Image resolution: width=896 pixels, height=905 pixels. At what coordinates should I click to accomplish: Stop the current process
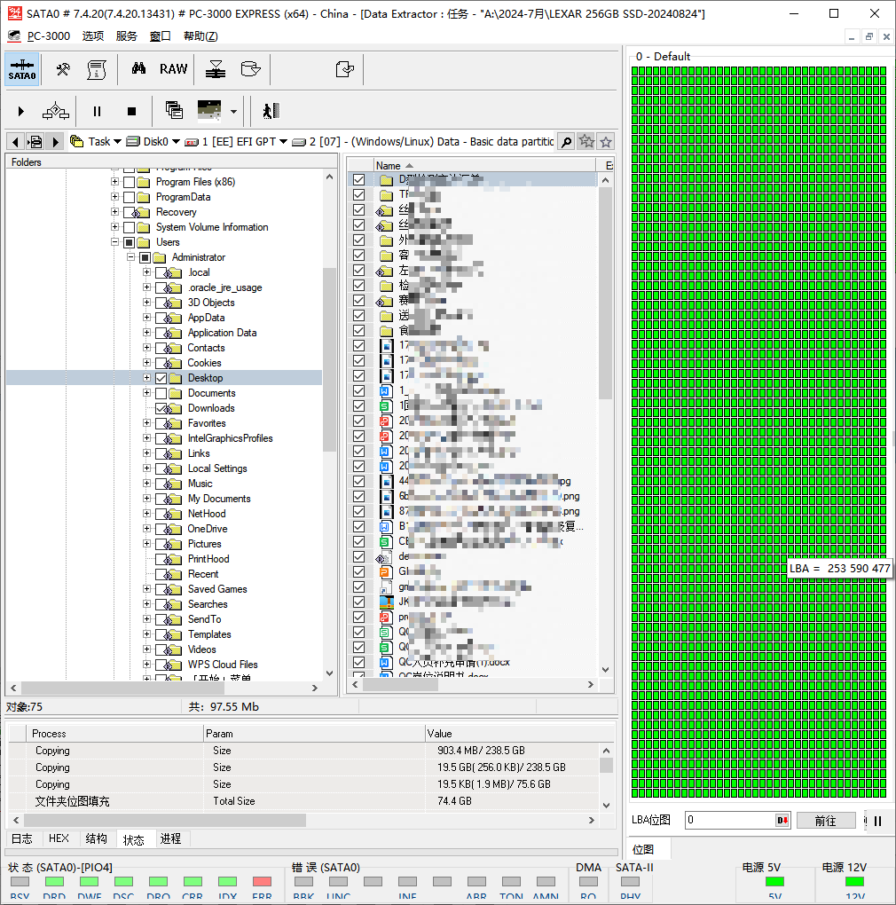pos(131,112)
